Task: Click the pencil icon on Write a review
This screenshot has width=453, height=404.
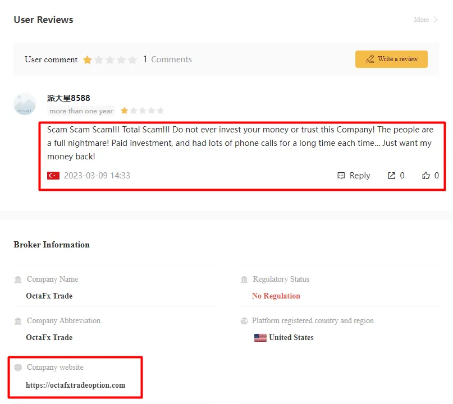Action: pyautogui.click(x=370, y=59)
